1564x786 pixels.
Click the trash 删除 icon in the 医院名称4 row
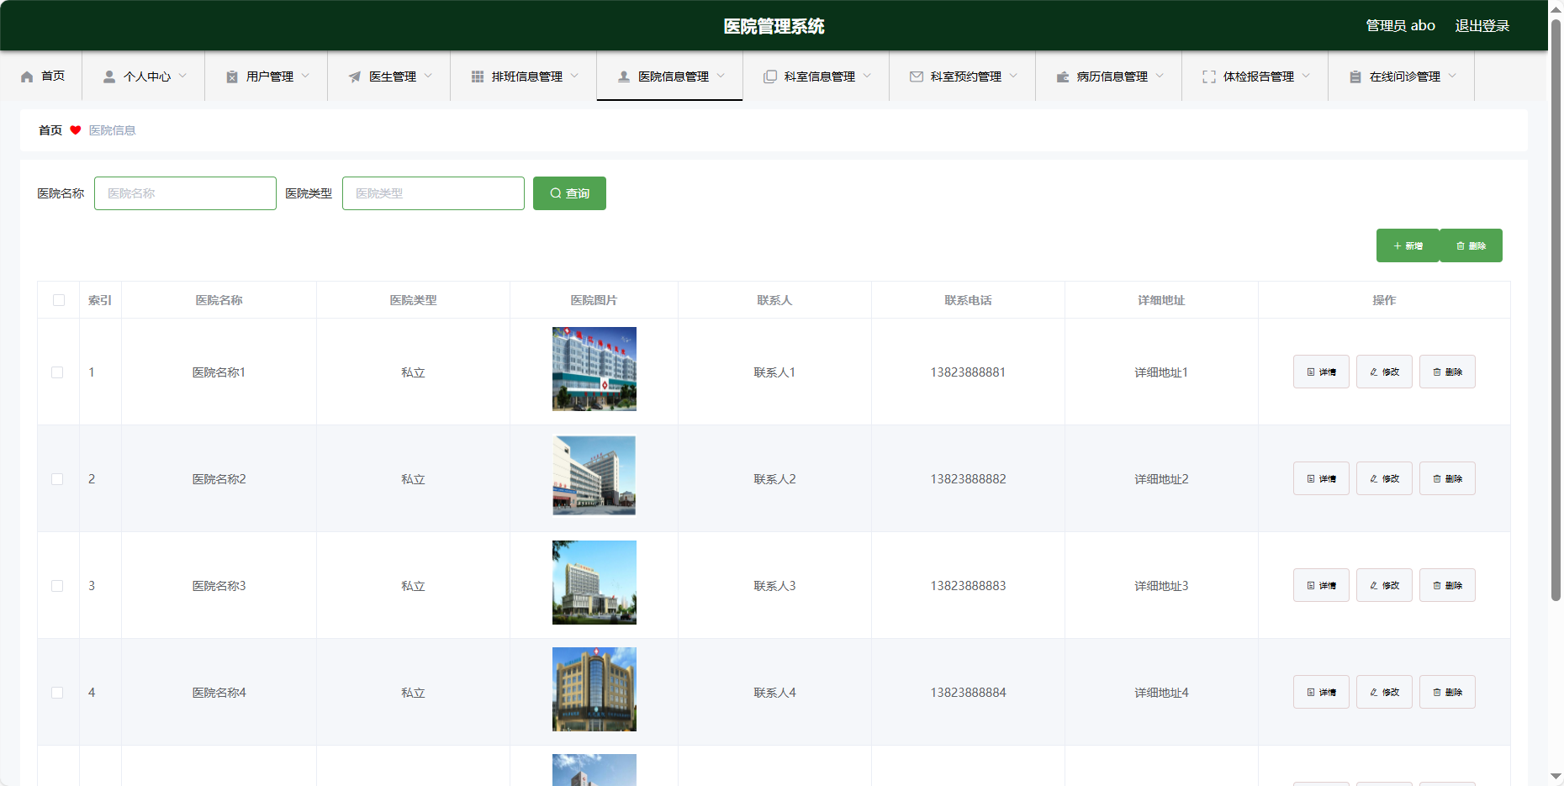[x=1437, y=693]
